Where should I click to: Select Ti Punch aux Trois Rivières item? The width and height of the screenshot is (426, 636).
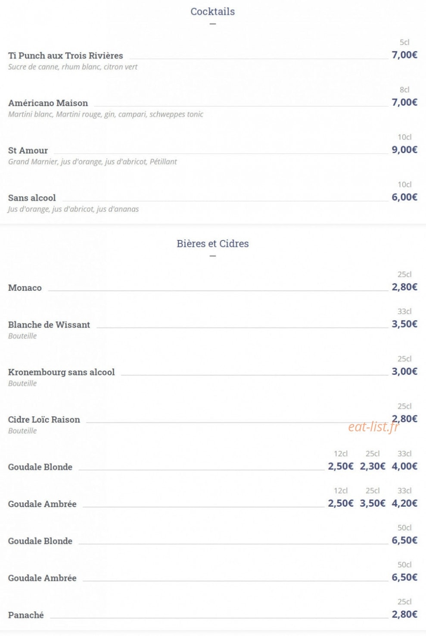click(x=65, y=56)
